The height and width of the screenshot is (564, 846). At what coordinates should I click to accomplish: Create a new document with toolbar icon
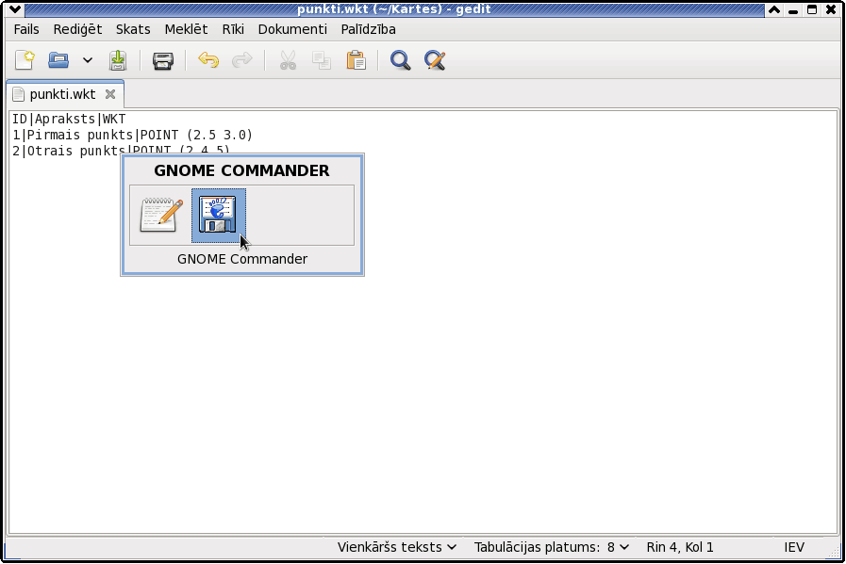(25, 60)
